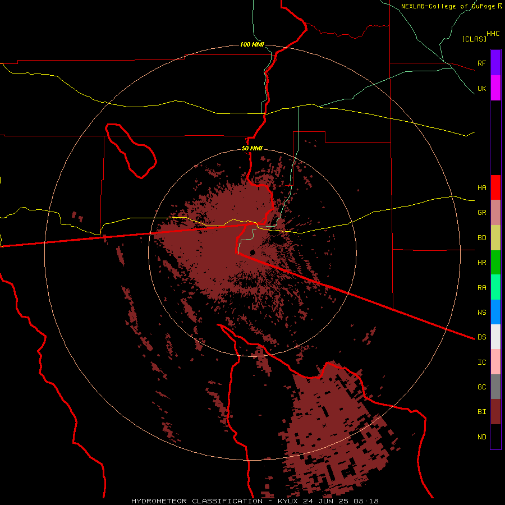The height and width of the screenshot is (505, 505).
Task: Click the black radar site dot
Action: point(253,252)
